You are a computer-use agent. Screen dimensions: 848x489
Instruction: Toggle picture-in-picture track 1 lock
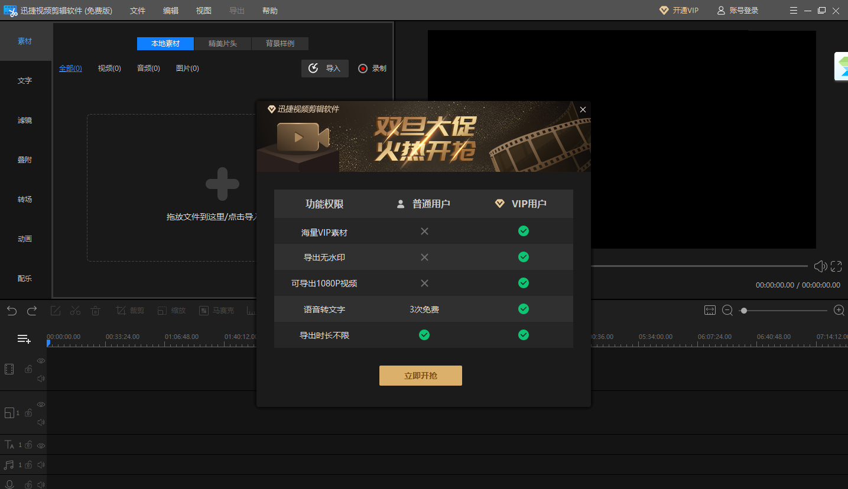pos(28,413)
